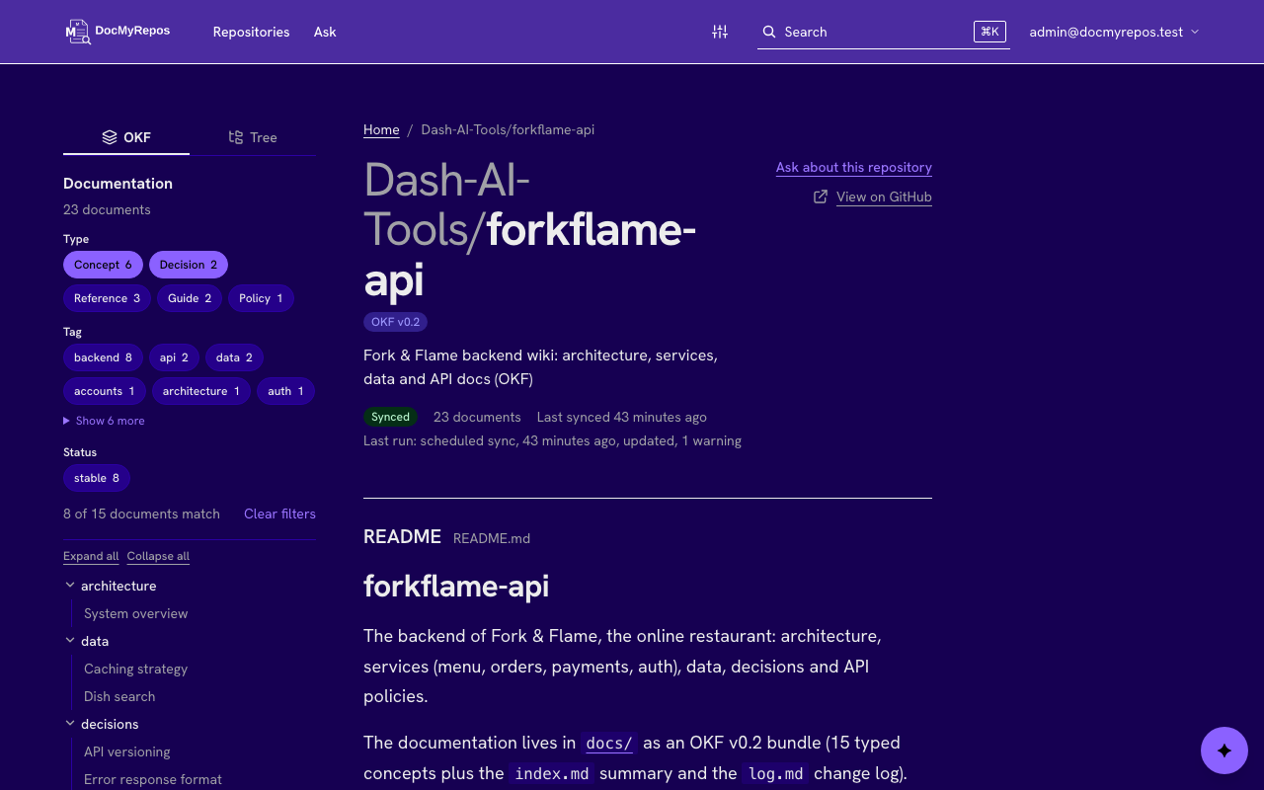Switch to the Tree tab

253,137
